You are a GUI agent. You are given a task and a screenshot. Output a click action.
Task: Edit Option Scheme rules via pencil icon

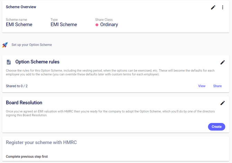coord(222,62)
